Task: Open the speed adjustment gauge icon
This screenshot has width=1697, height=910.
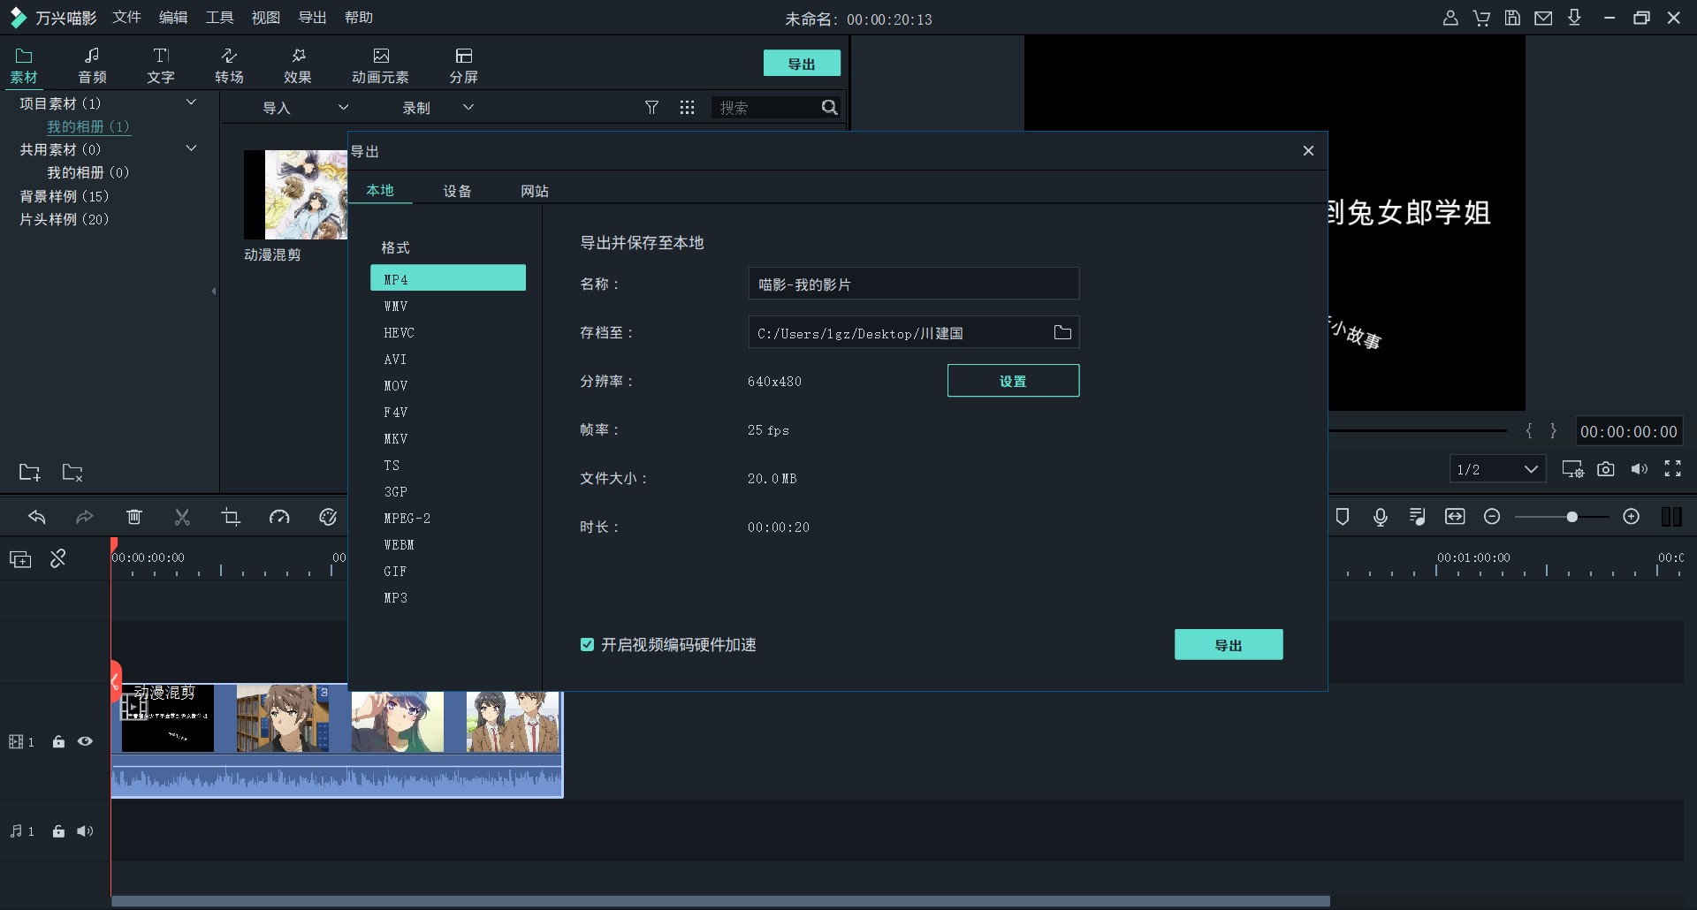Action: point(279,517)
